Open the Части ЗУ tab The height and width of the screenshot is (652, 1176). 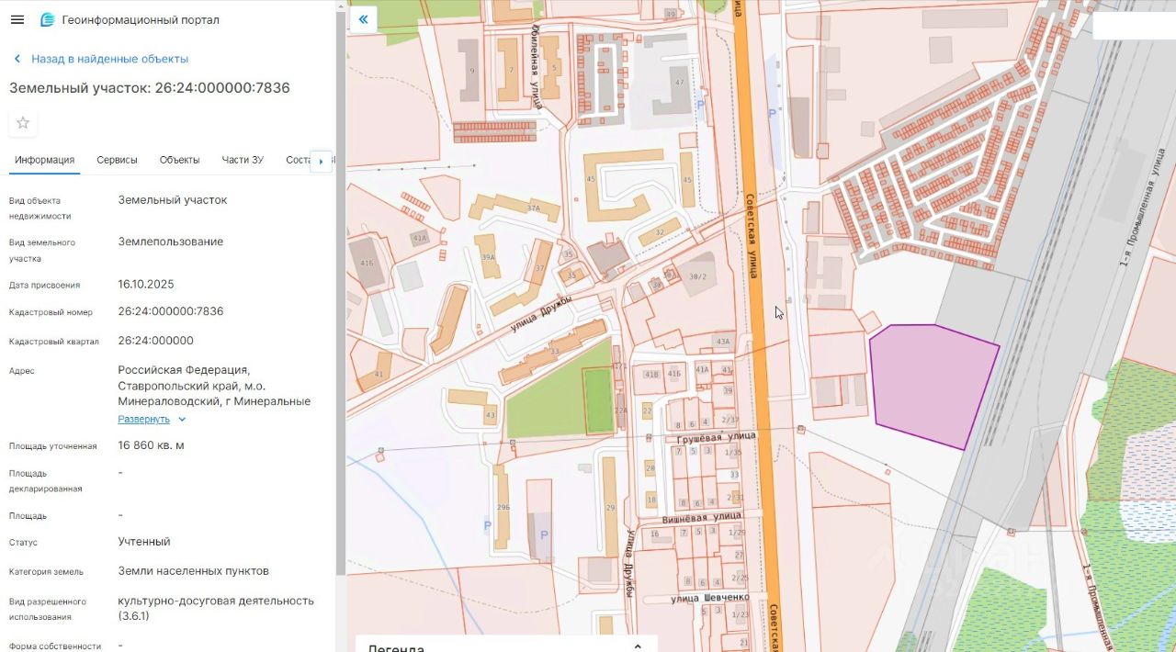[243, 160]
